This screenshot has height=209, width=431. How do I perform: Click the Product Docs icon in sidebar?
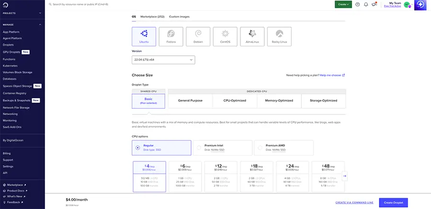click(4, 191)
